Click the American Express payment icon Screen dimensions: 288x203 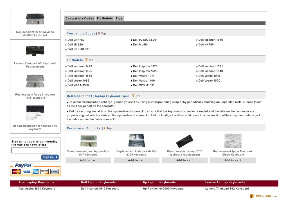coord(36,172)
